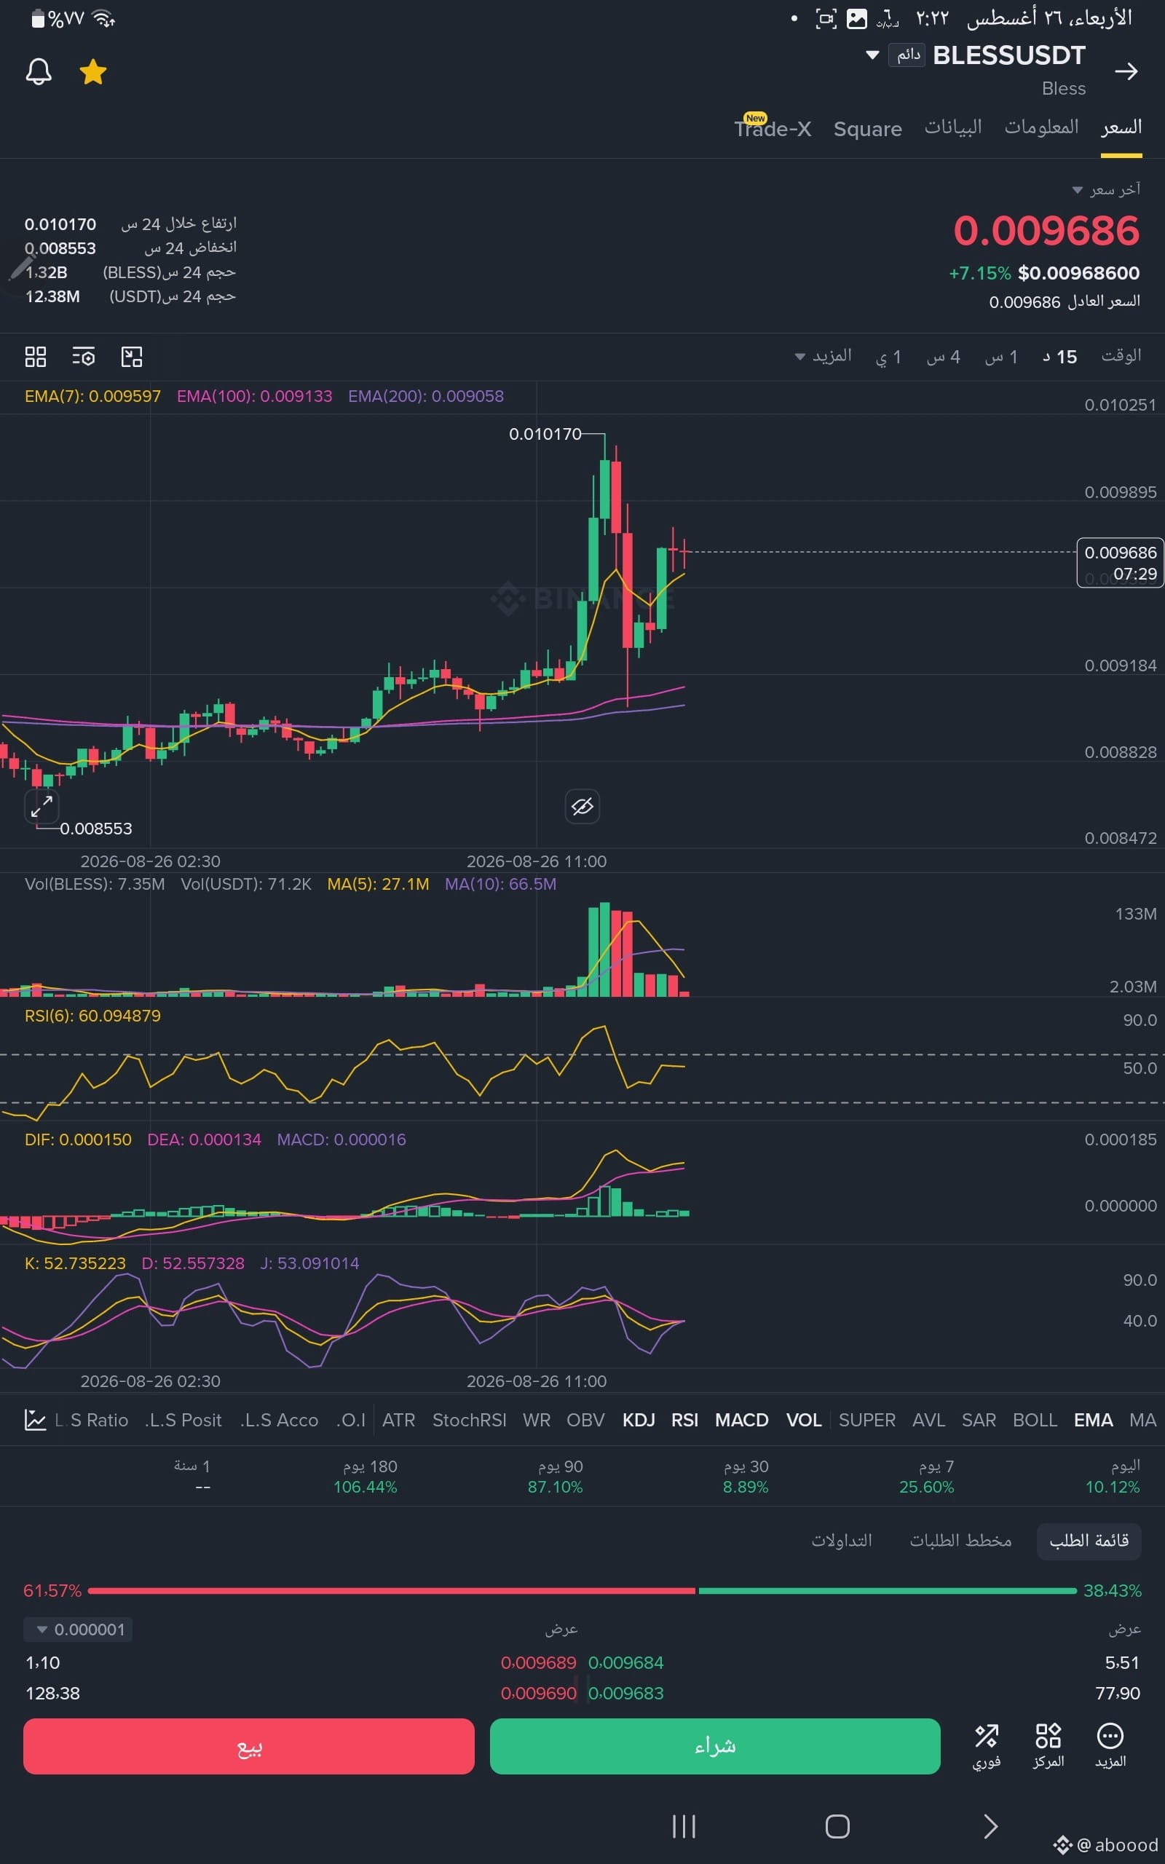The height and width of the screenshot is (1864, 1165).
Task: Open the فوري instant trade icon
Action: point(986,1746)
